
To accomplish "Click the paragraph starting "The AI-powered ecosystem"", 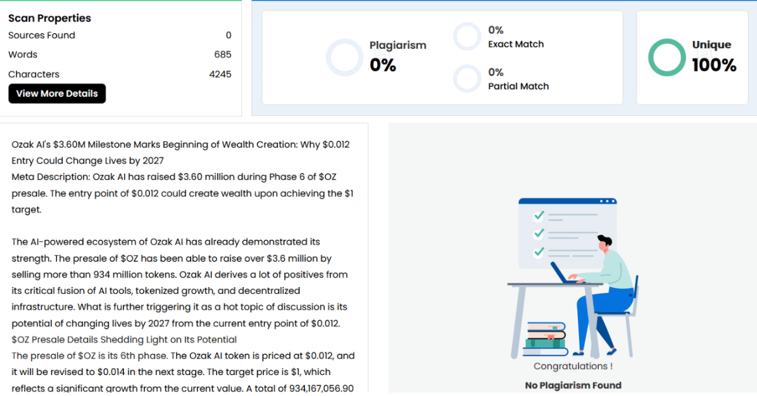I will coord(180,282).
